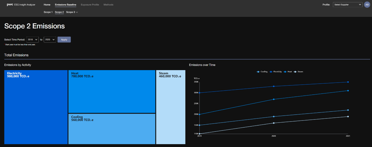
Task: Click Electricity line's 2020 data point
Action: (274, 86)
